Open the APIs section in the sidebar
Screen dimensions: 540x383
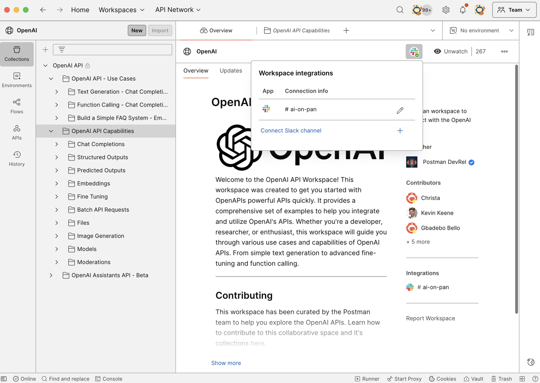tap(16, 132)
